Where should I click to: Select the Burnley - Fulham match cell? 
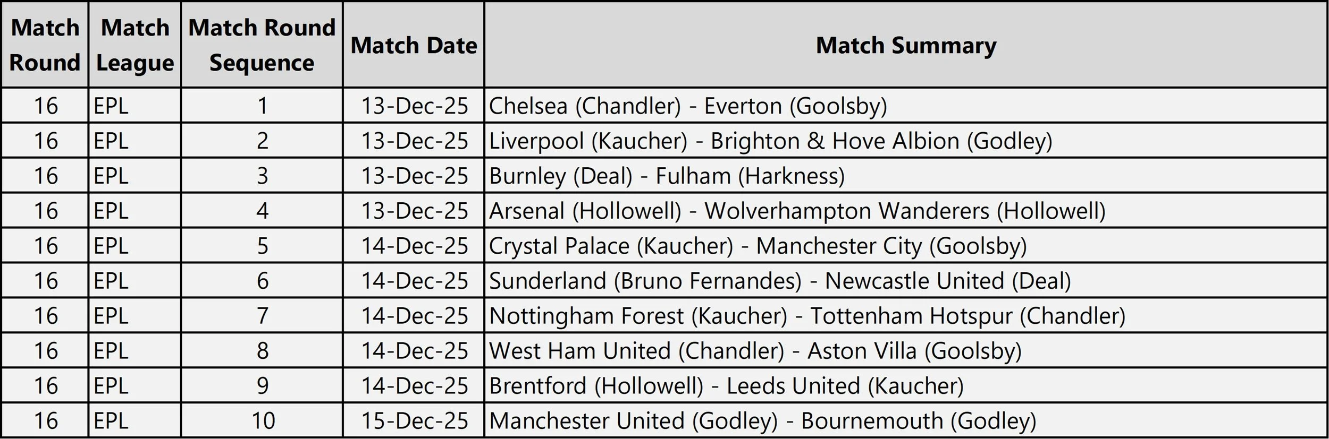click(906, 176)
